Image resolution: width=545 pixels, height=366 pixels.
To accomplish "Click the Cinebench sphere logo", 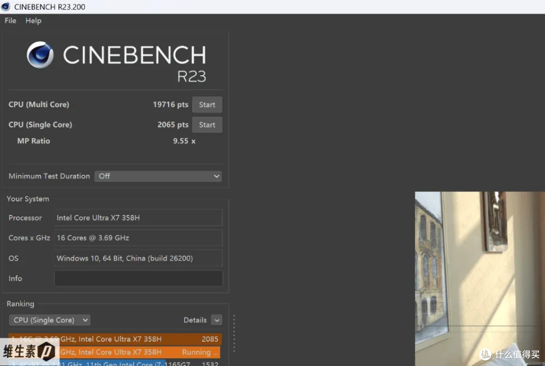I will pyautogui.click(x=40, y=55).
